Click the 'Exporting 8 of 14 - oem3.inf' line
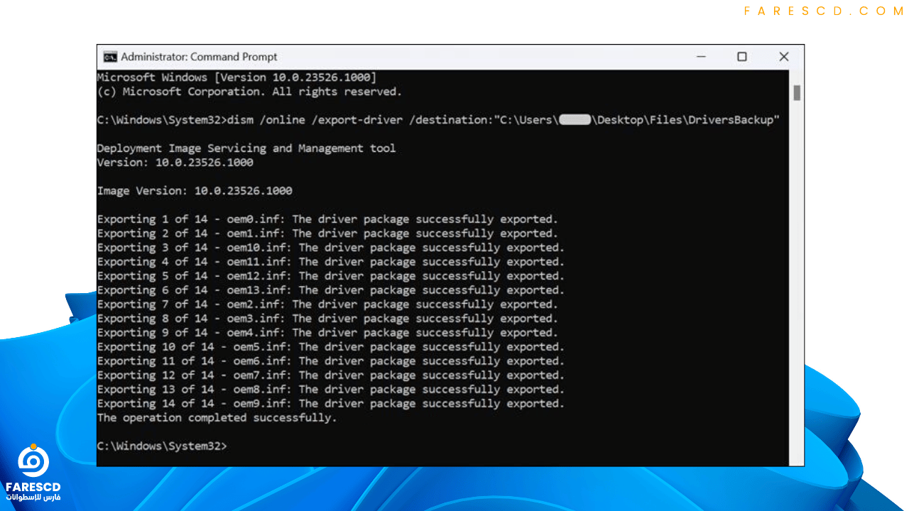 point(327,319)
